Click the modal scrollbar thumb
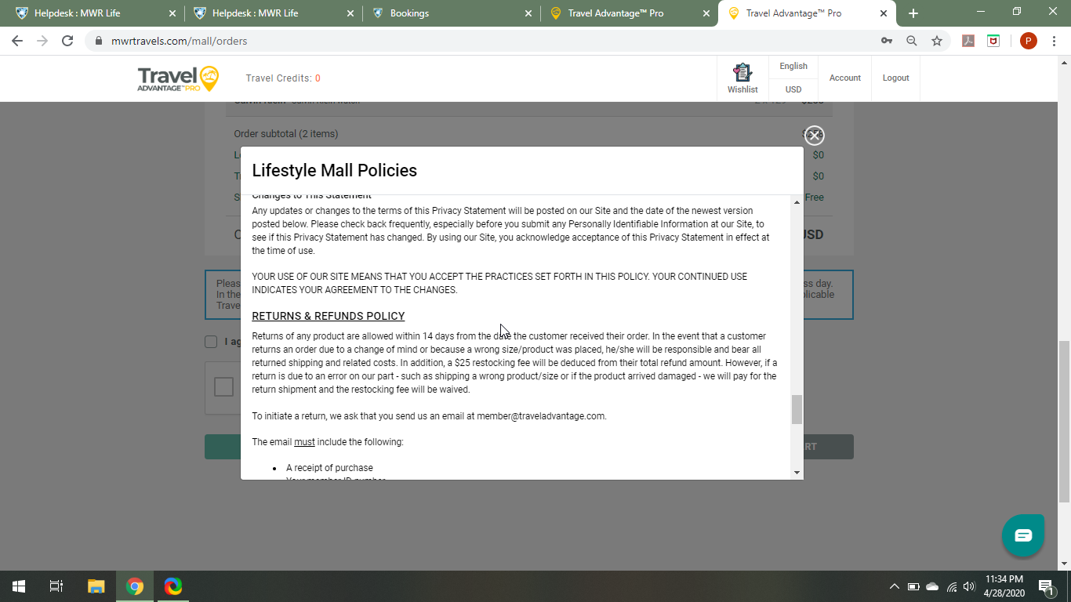Viewport: 1071px width, 602px height. point(797,409)
